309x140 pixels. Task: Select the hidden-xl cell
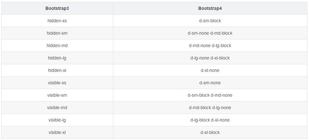click(x=57, y=70)
